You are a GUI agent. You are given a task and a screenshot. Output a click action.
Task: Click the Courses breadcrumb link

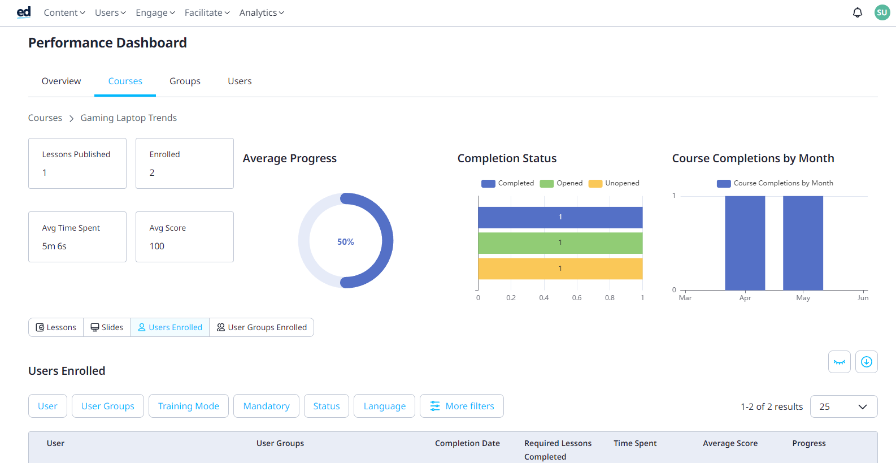[x=45, y=118]
